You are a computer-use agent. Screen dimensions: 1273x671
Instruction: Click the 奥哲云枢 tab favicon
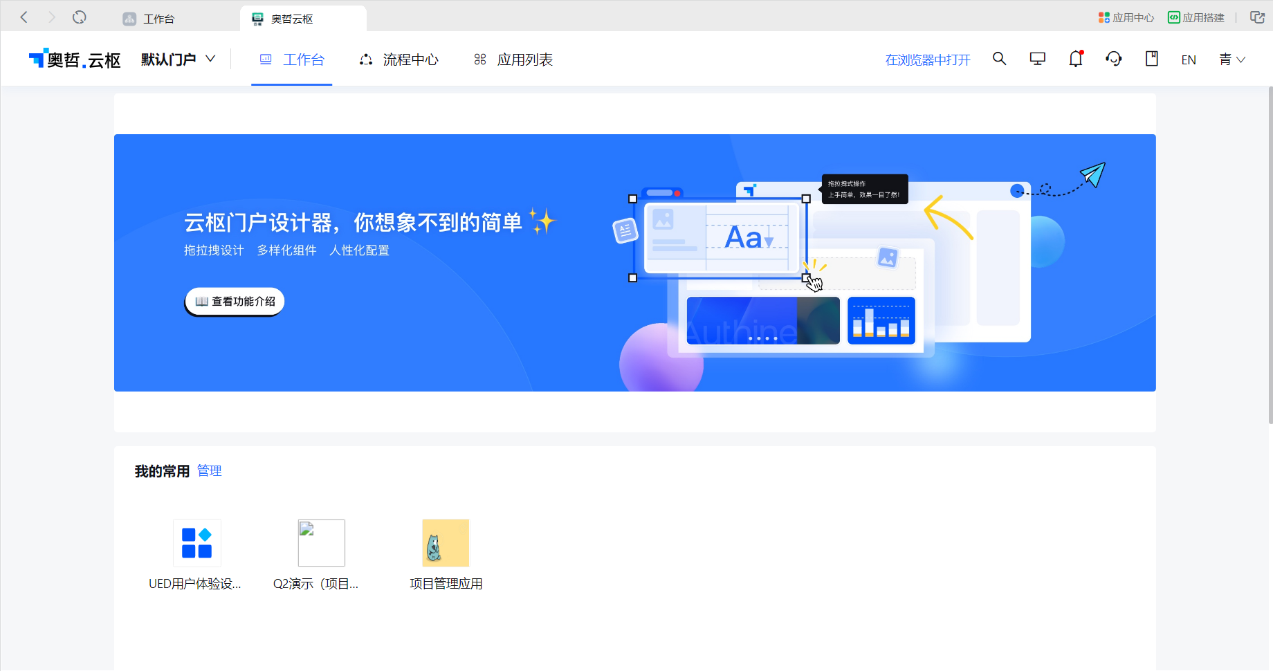point(257,19)
